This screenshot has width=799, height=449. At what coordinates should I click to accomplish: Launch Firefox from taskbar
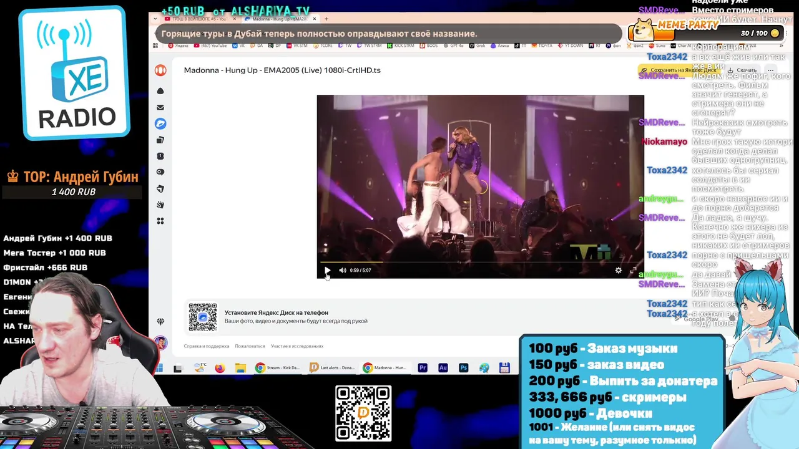click(x=220, y=368)
